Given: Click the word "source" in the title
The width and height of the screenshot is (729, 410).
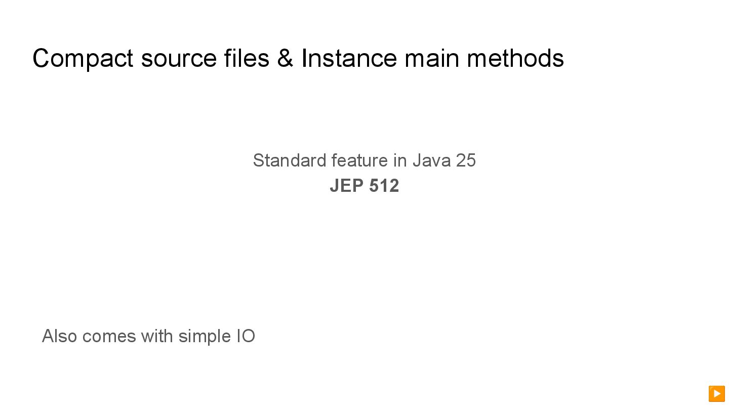Looking at the screenshot, I should (x=179, y=58).
